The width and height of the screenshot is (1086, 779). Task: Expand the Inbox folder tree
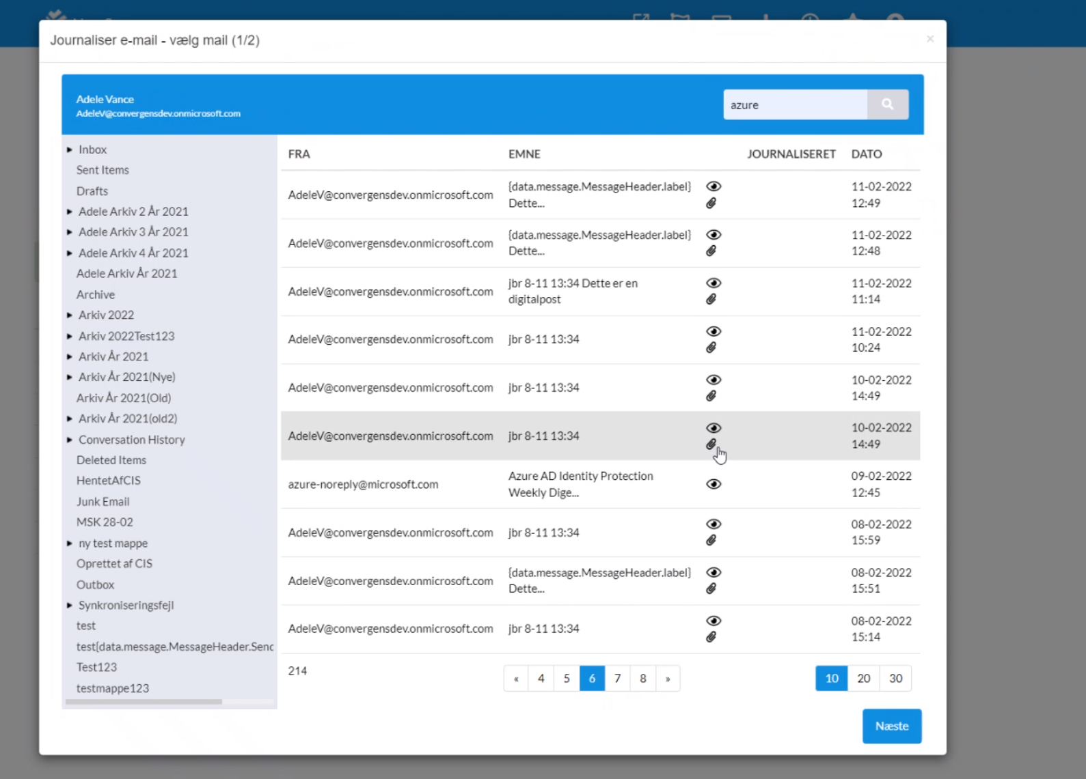(70, 150)
